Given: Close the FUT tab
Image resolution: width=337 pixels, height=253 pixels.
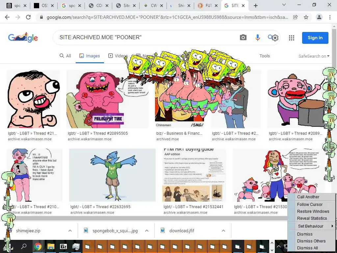Looking at the screenshot, I should pyautogui.click(x=216, y=6).
